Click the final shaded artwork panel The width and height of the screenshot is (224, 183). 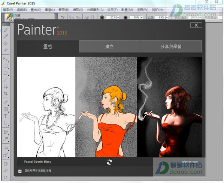coord(169,107)
